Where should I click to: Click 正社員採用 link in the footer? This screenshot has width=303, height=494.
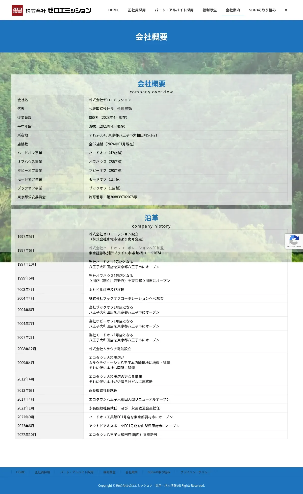pos(42,472)
